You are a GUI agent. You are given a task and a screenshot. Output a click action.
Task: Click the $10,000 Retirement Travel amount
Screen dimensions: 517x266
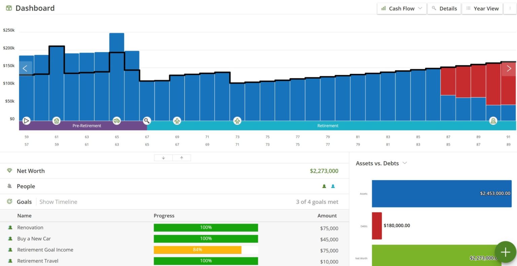click(329, 262)
